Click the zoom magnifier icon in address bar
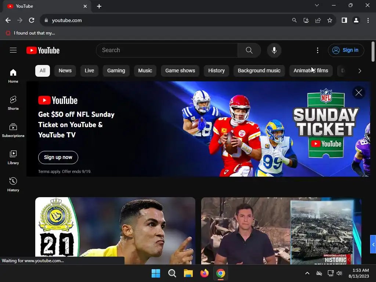 [294, 21]
